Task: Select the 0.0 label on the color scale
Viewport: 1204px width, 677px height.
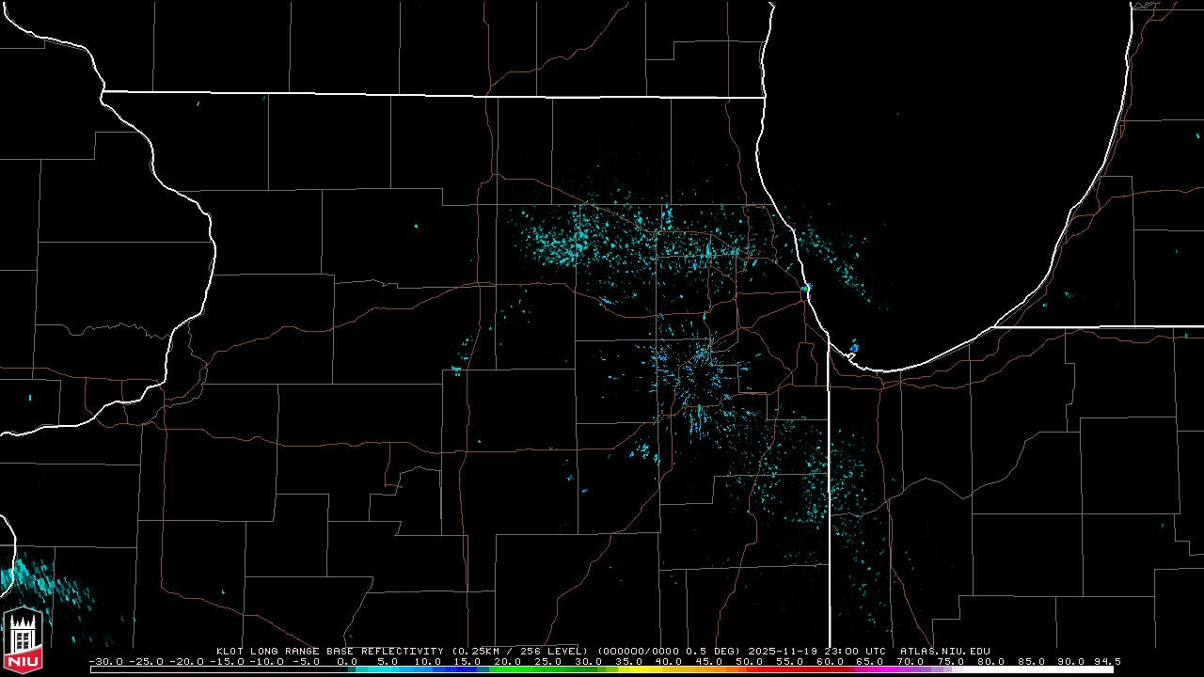Action: (347, 662)
